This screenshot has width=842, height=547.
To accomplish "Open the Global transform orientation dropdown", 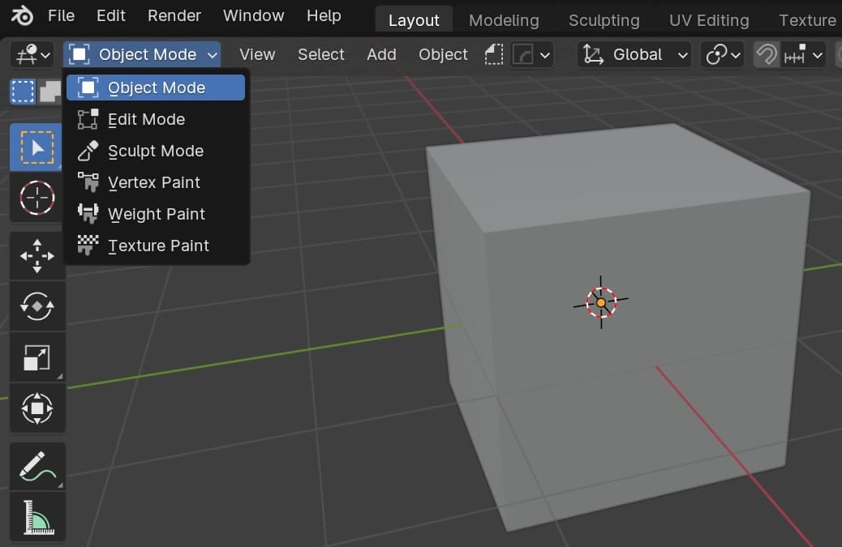I will tap(634, 54).
